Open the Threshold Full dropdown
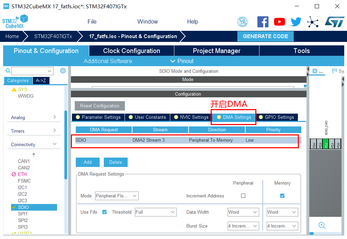This screenshot has width=347, height=239. 155,212
